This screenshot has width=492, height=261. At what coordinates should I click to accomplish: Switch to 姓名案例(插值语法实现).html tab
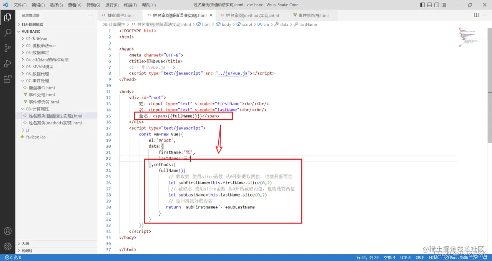(x=180, y=15)
